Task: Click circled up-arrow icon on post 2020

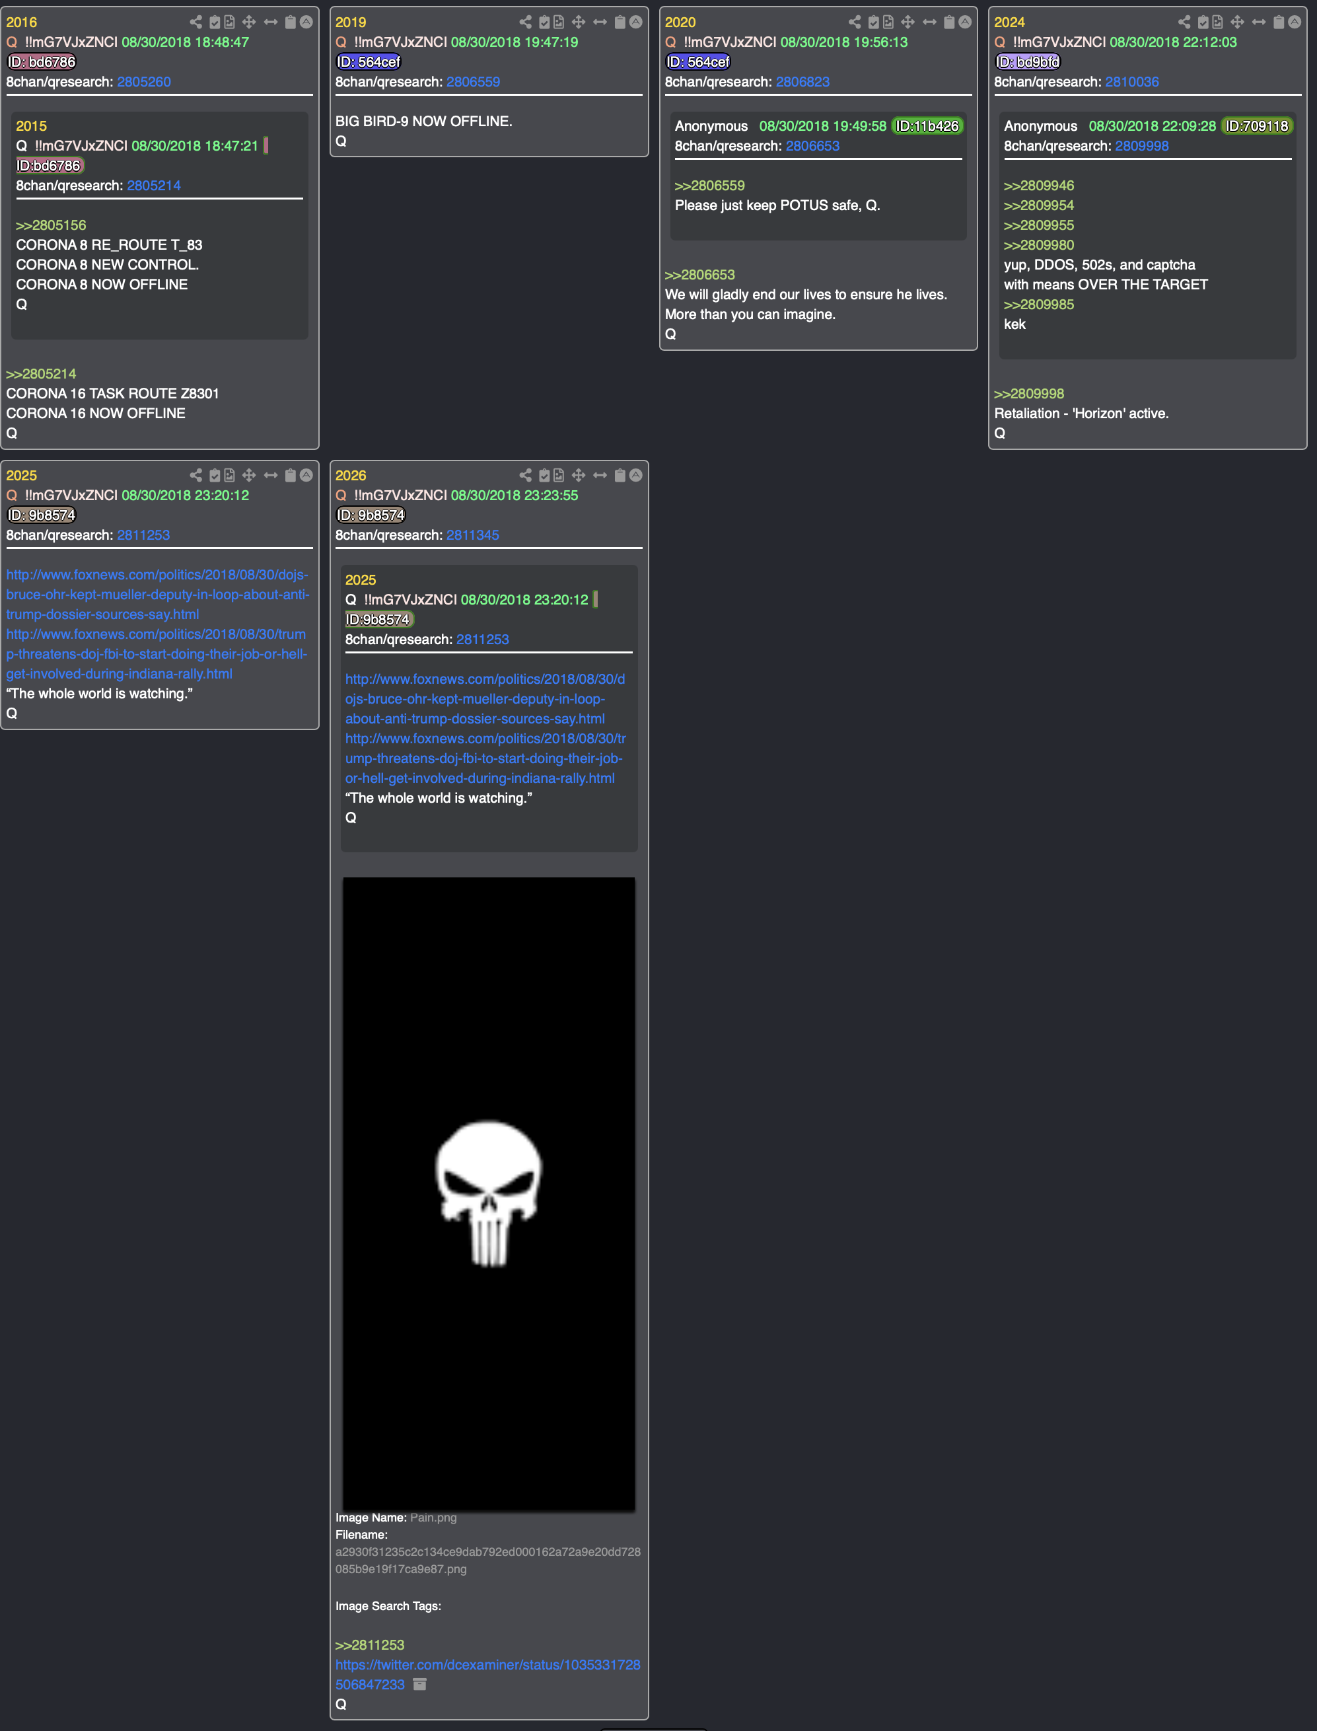Action: [965, 22]
